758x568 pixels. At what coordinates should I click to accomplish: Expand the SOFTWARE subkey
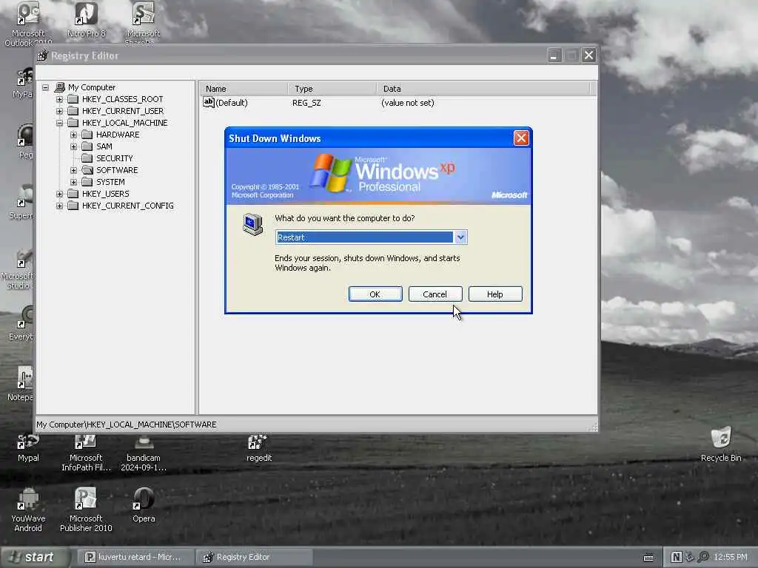(x=73, y=171)
